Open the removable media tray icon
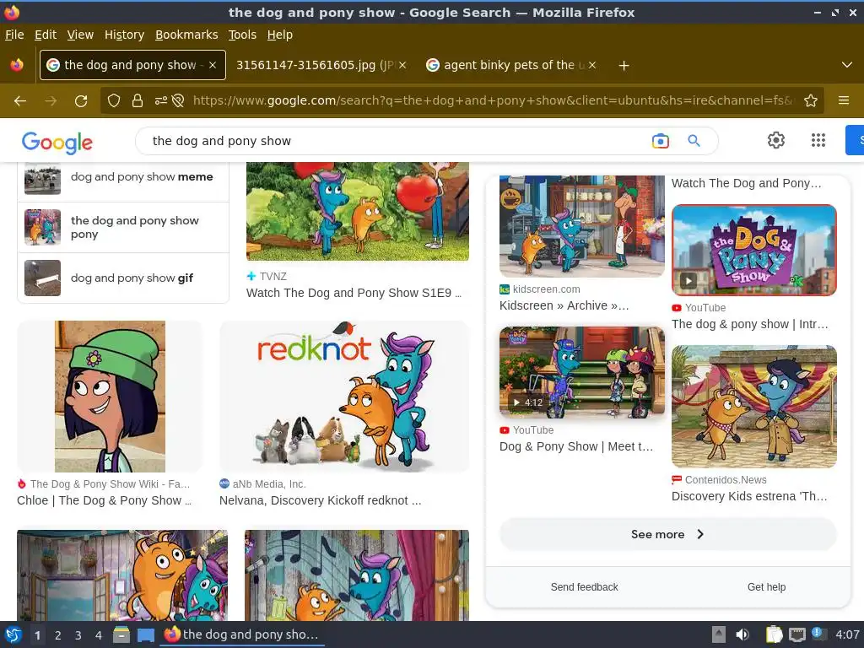This screenshot has width=864, height=648. pos(719,634)
